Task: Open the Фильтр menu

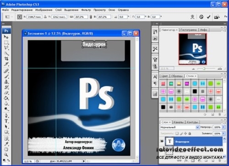Action: (x=86, y=10)
